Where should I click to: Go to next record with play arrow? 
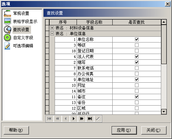tap(74, 119)
